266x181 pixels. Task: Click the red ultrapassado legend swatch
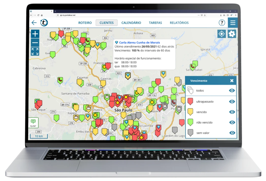pyautogui.click(x=190, y=101)
